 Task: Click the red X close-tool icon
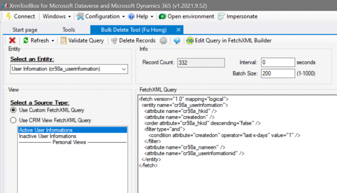pos(12,40)
